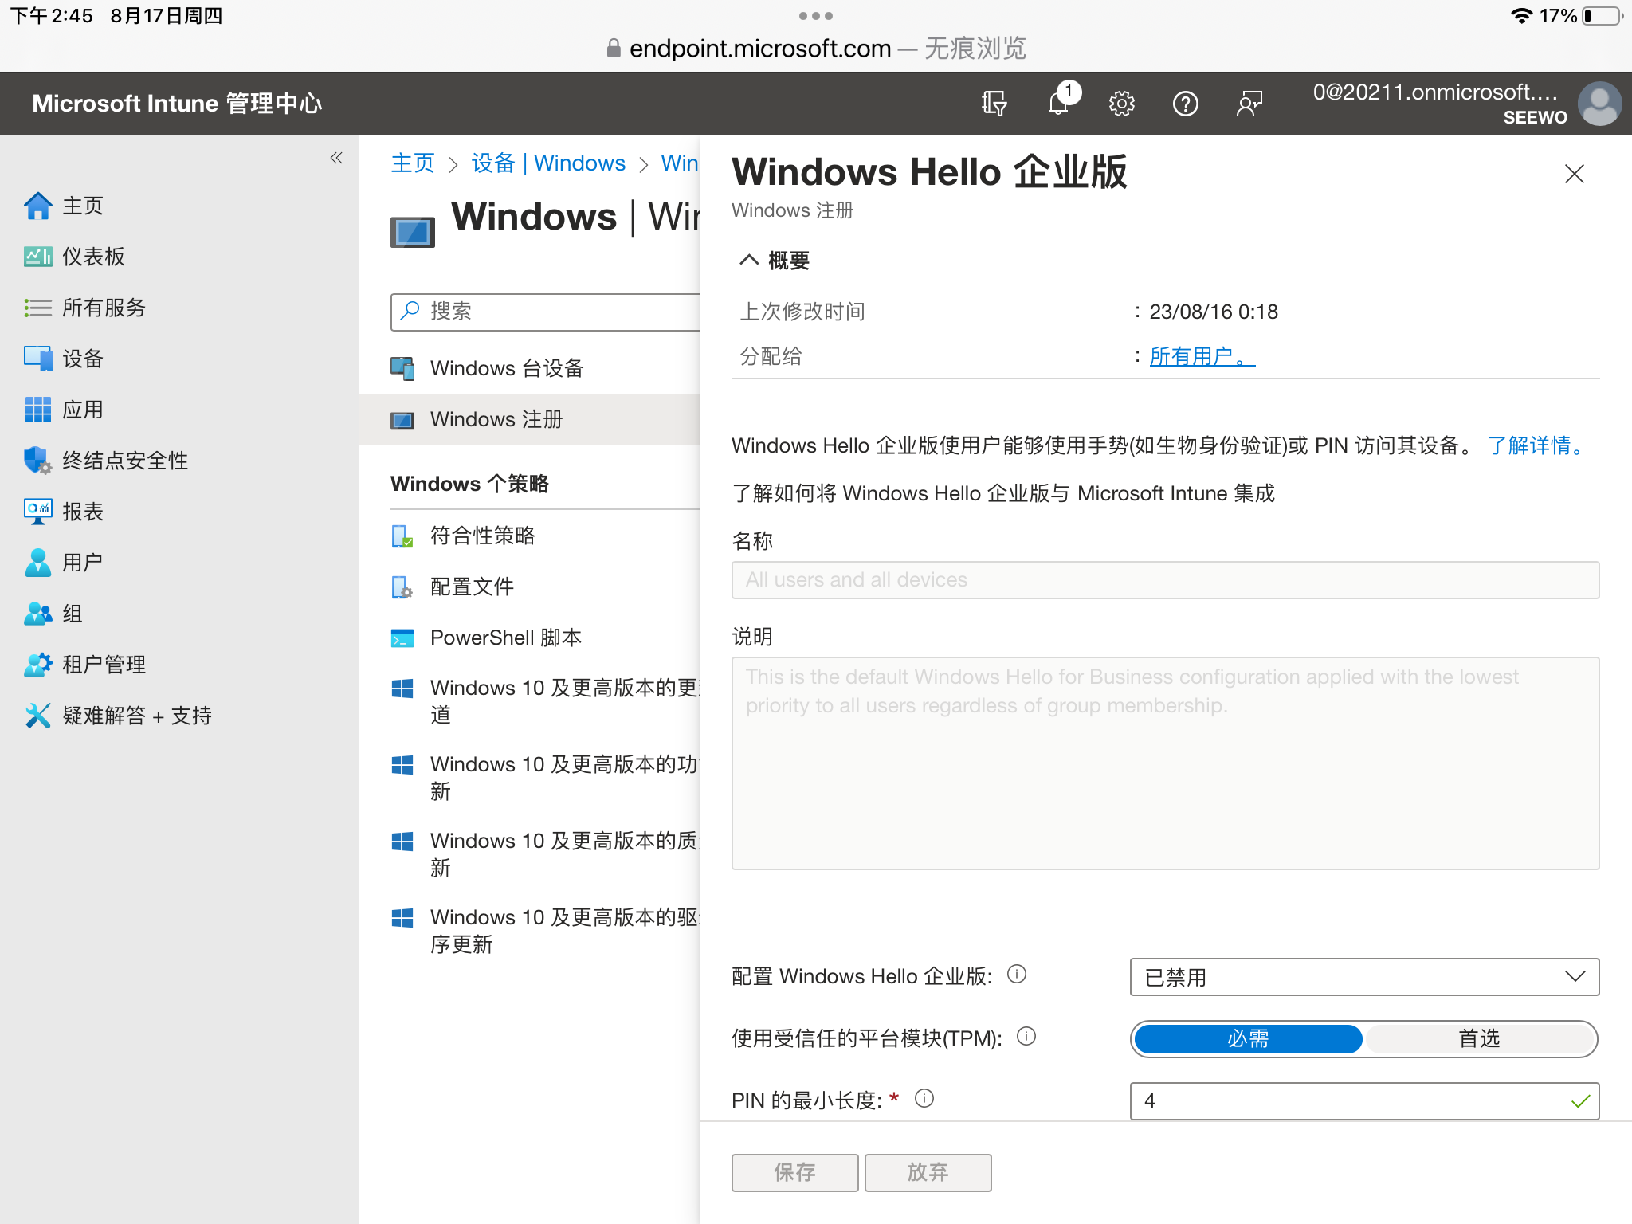The image size is (1632, 1224).
Task: Select 必需 for trusted platform module
Action: click(1248, 1039)
